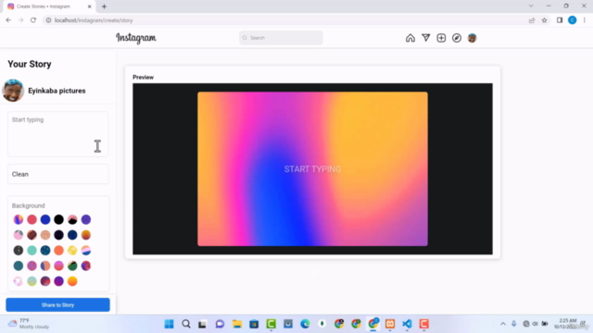Image resolution: width=593 pixels, height=333 pixels.
Task: Select the solid orange swatch in third row
Action: tap(58, 251)
